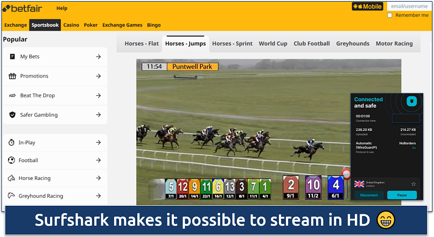Click the Betfair logo
Image resolution: width=434 pixels, height=237 pixels.
22,9
